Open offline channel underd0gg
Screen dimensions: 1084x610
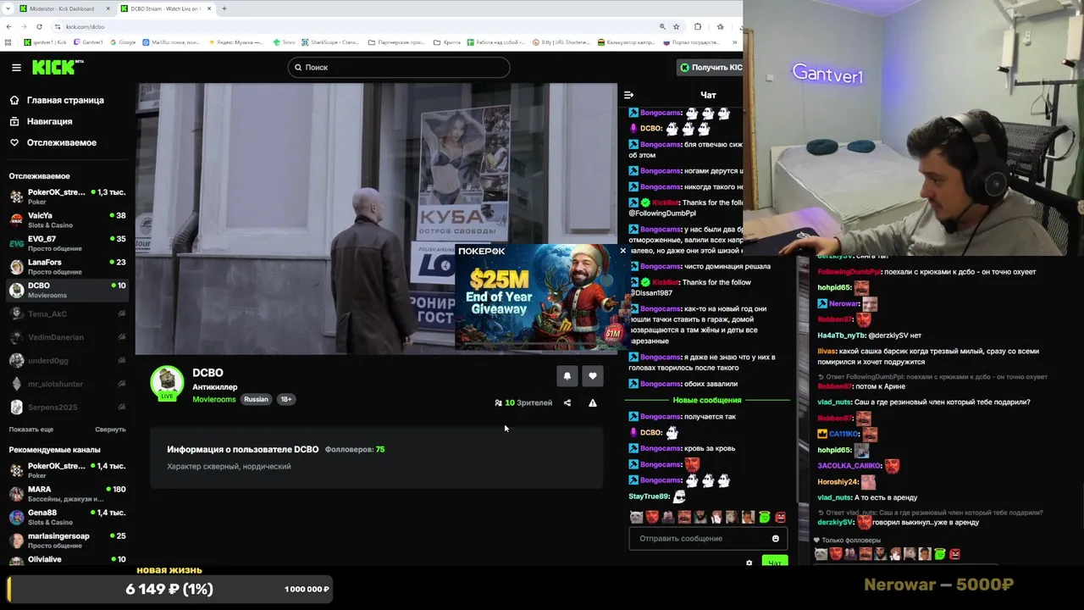click(67, 360)
